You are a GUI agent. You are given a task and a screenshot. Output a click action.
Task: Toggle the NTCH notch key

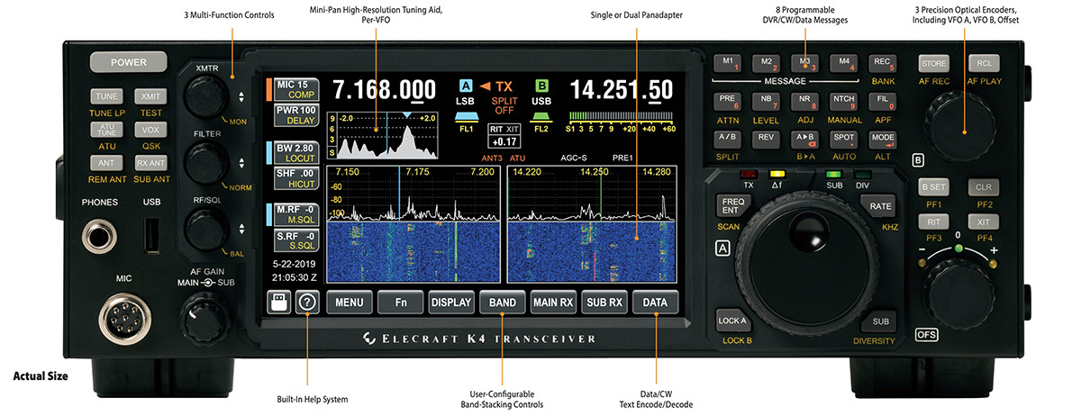(x=844, y=100)
